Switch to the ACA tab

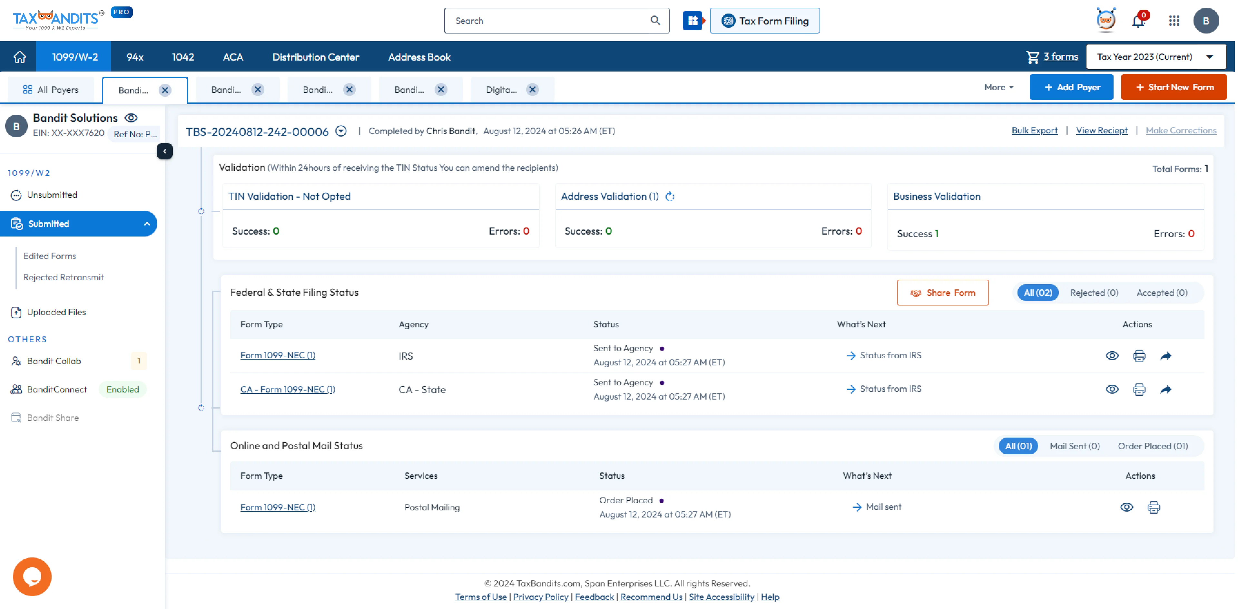coord(233,57)
